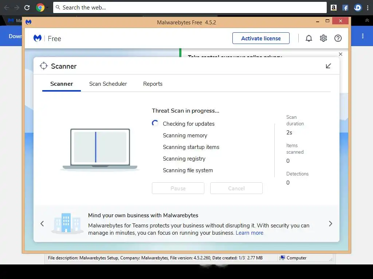Open the Malwarebytes notifications bell
The image size is (373, 279).
click(x=309, y=38)
